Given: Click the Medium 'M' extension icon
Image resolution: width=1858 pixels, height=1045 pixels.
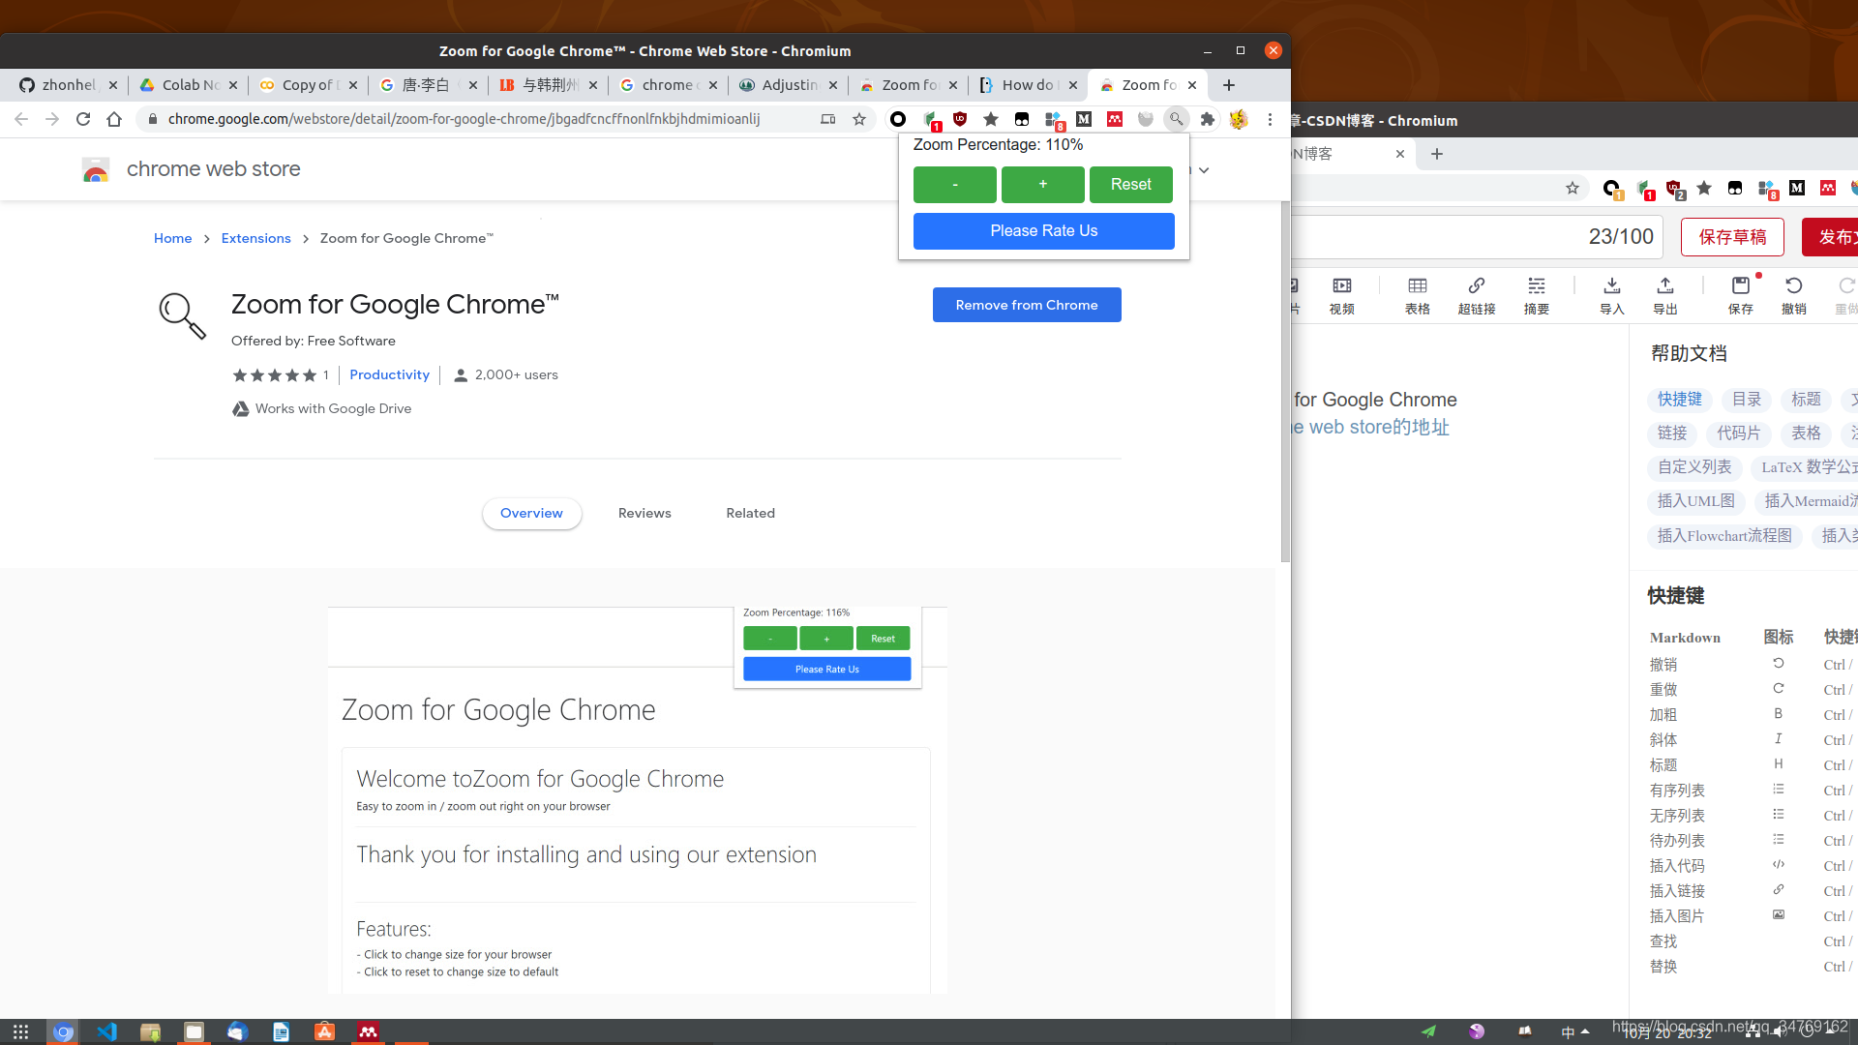Looking at the screenshot, I should (x=1084, y=119).
